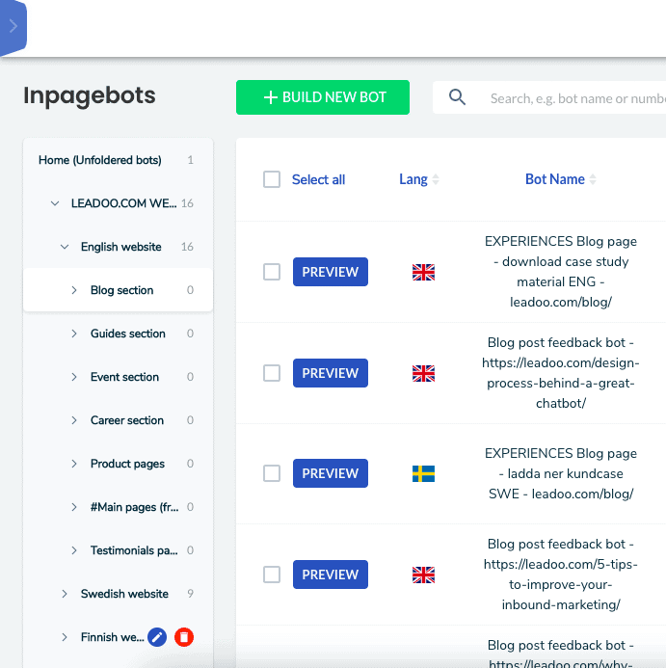Click the Bot Name column header
The width and height of the screenshot is (666, 668).
[554, 179]
